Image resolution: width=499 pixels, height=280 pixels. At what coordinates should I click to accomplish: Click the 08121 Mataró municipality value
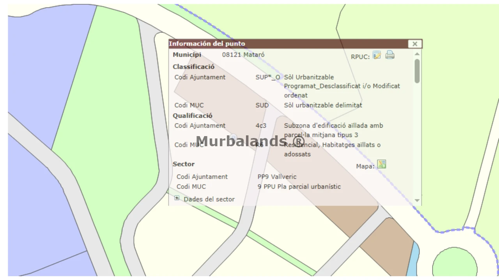tap(243, 55)
